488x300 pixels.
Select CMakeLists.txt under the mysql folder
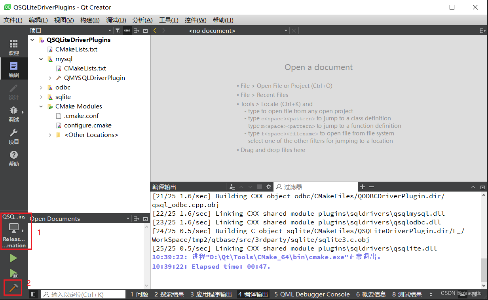pyautogui.click(x=85, y=68)
